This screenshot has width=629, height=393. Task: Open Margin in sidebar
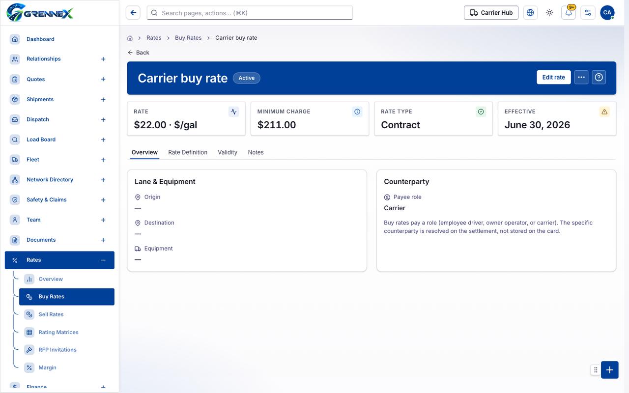(x=67, y=367)
